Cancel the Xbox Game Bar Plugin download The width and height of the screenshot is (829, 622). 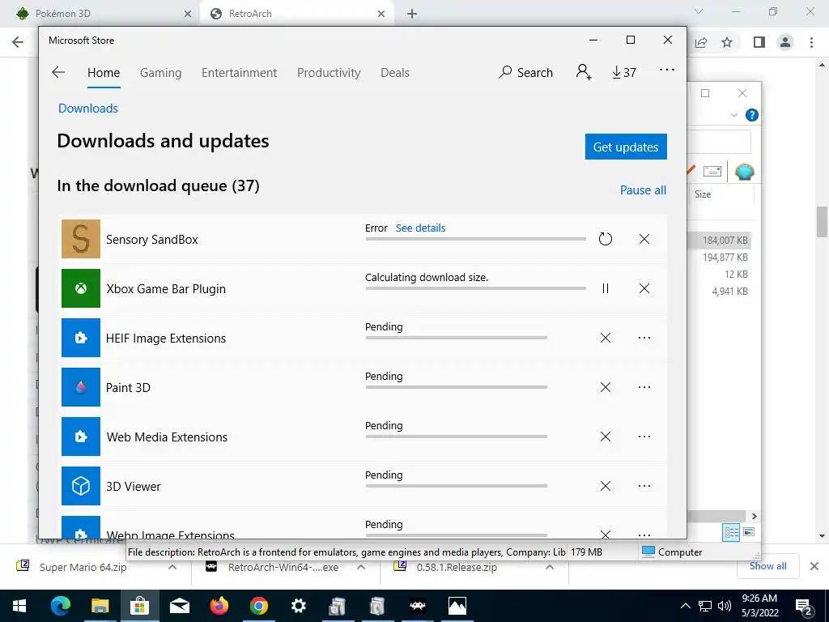(644, 288)
